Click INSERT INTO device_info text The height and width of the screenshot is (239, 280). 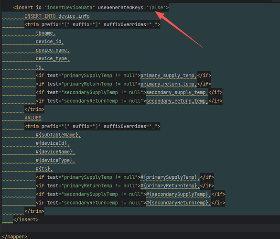point(57,16)
